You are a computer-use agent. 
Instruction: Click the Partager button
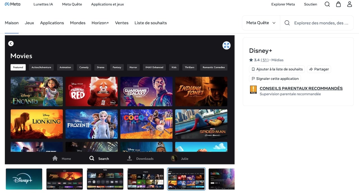tap(319, 69)
